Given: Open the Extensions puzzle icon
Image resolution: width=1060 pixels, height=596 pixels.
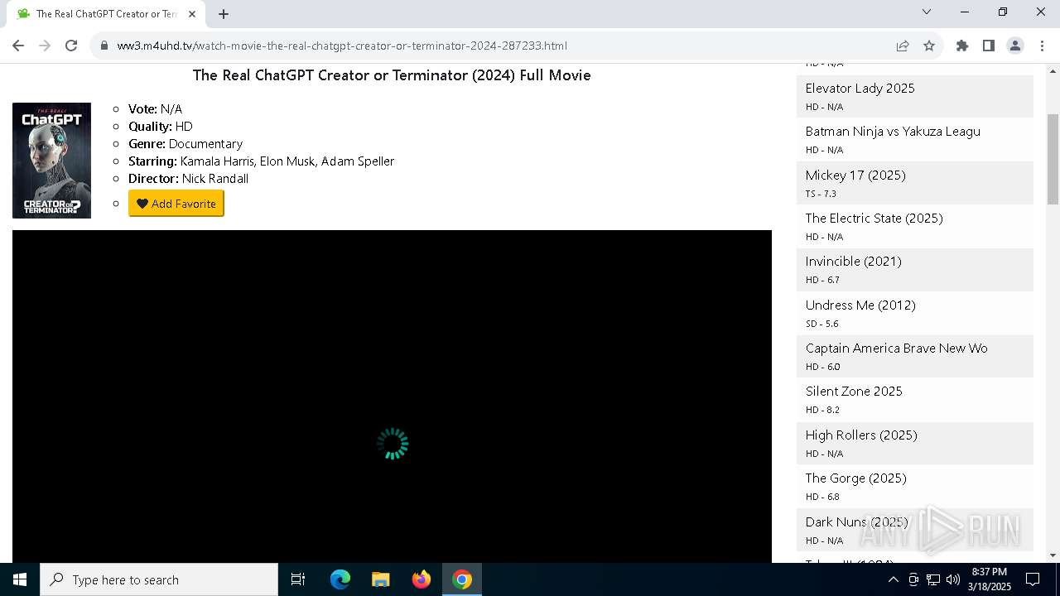Looking at the screenshot, I should (962, 46).
